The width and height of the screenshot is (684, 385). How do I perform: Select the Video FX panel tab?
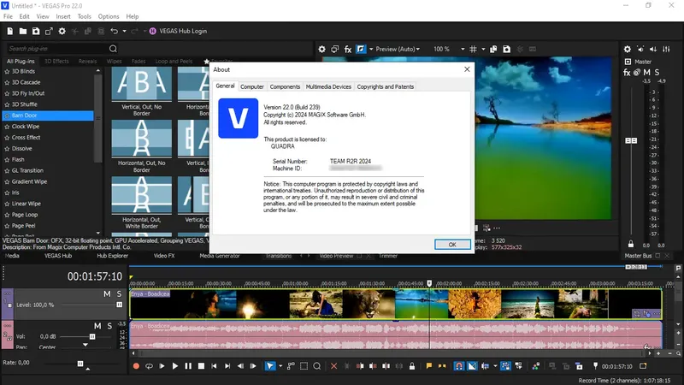164,256
